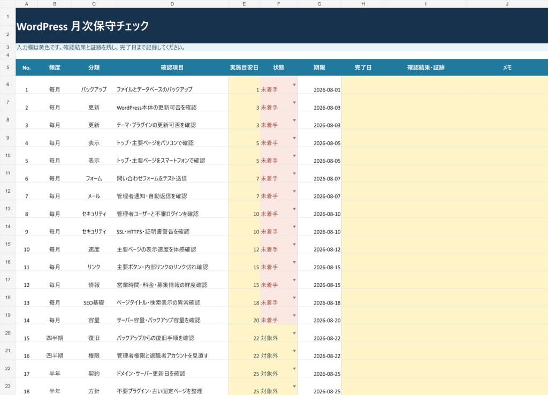Click 実施目安日 value 20 cell
The width and height of the screenshot is (548, 395).
244,316
